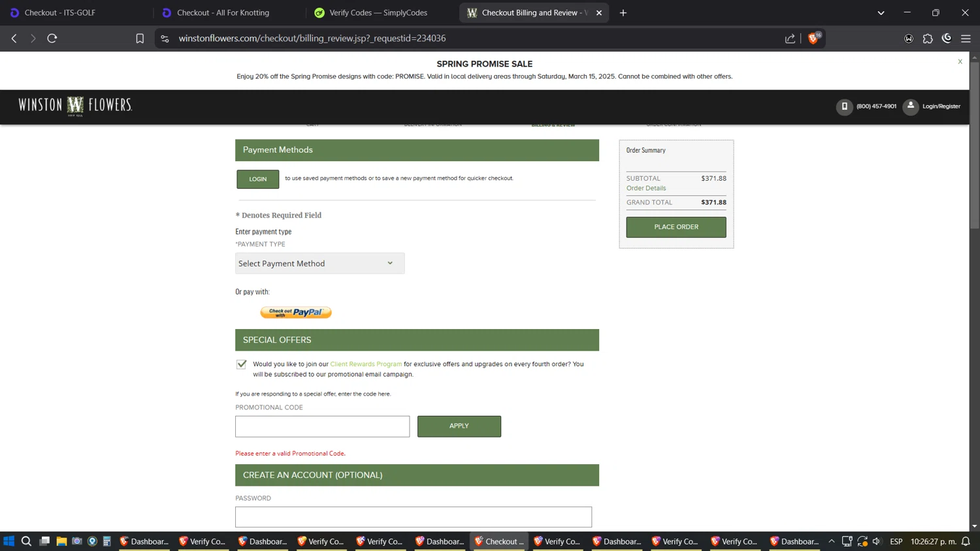This screenshot has height=551, width=980.
Task: Call link (800) 457-4901
Action: click(876, 106)
